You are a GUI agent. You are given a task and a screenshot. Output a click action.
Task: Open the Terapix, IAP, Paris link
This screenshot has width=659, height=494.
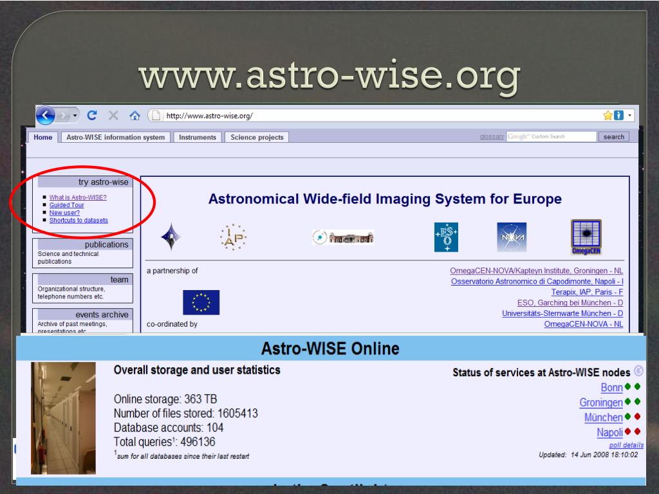coord(587,292)
